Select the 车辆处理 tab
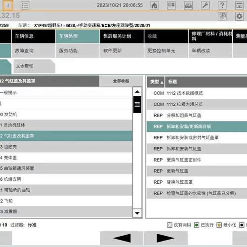247x247 pixels. [78, 36]
